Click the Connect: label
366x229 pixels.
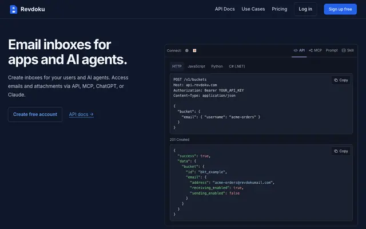pos(174,50)
